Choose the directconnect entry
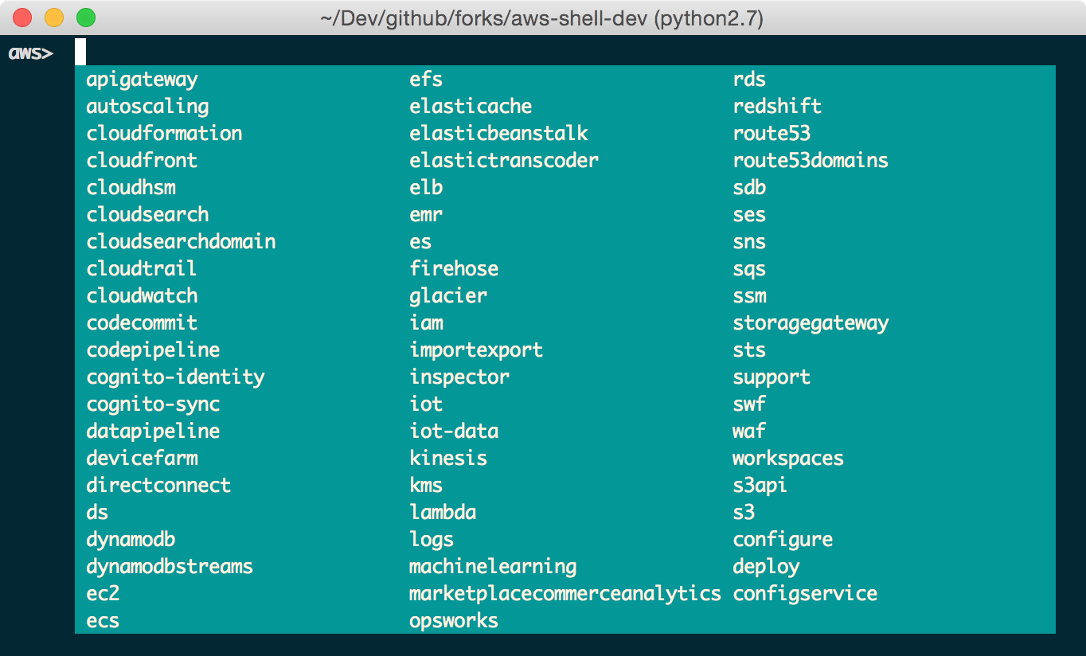Image resolution: width=1086 pixels, height=656 pixels. click(x=158, y=486)
